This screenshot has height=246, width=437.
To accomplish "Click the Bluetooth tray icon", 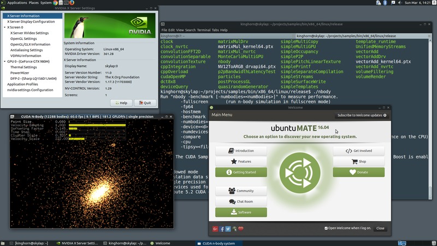I will [384, 3].
